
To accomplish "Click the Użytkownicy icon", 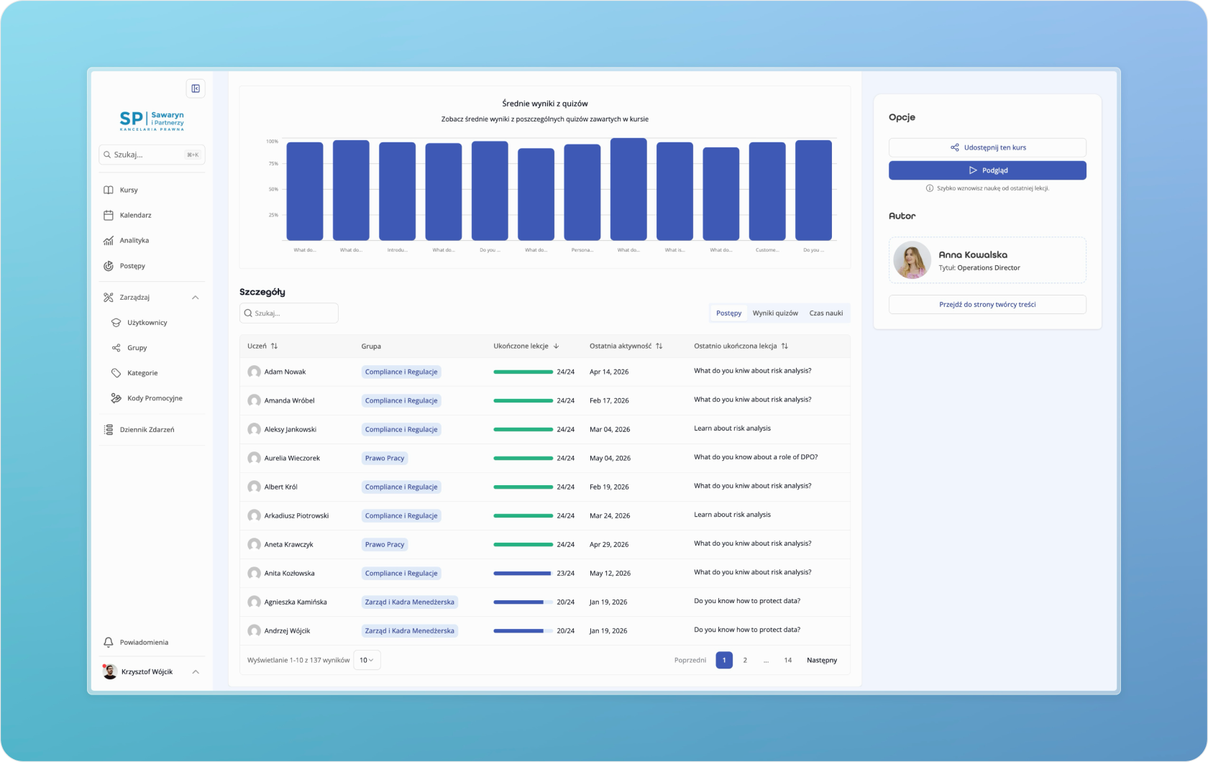I will click(x=116, y=323).
